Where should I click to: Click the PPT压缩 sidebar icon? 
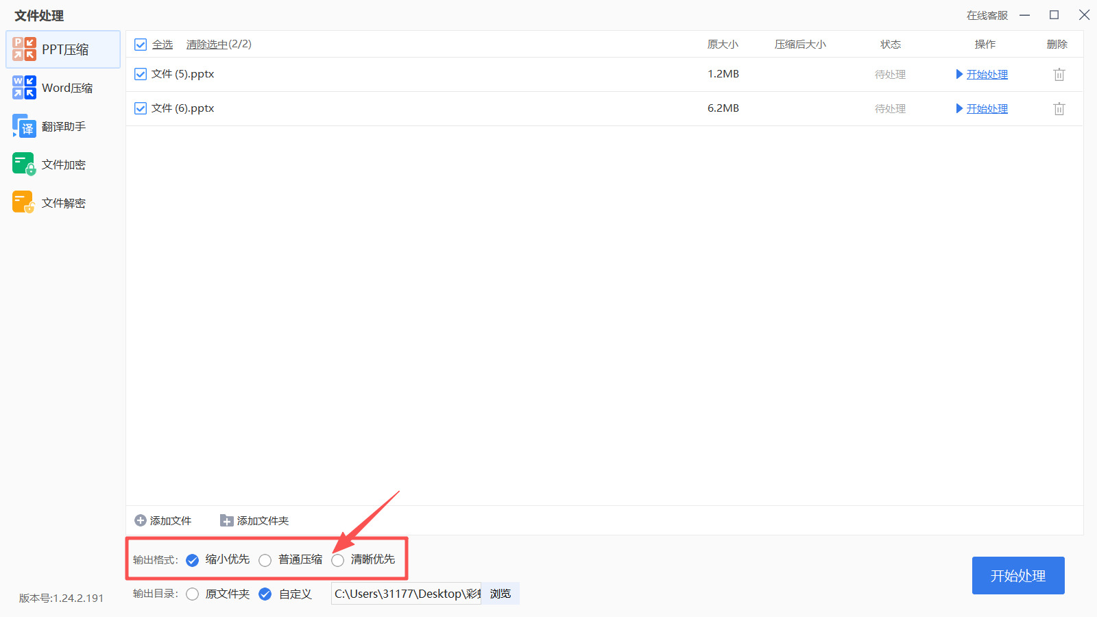(x=24, y=49)
